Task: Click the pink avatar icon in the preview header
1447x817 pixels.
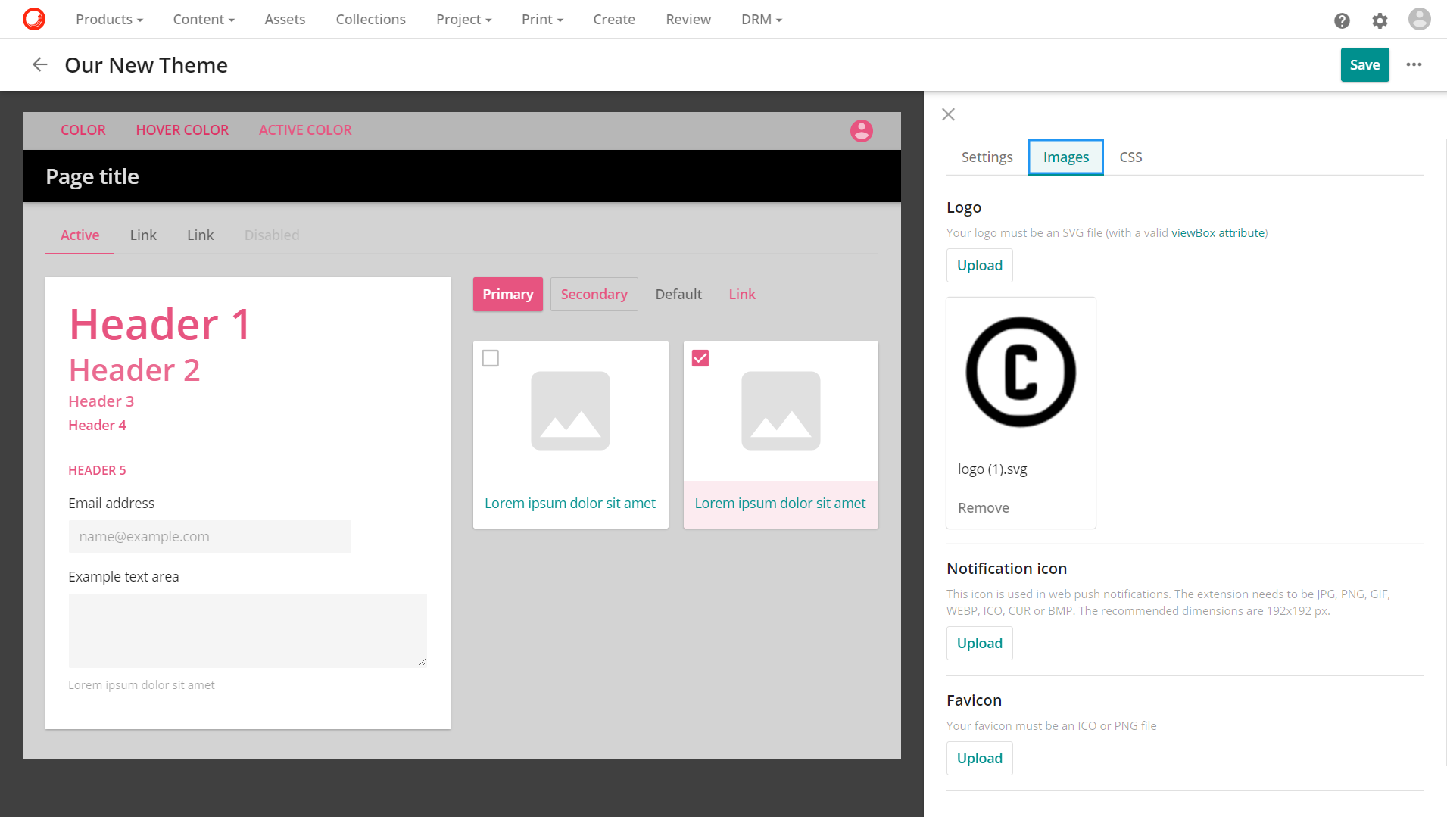Action: [x=860, y=130]
